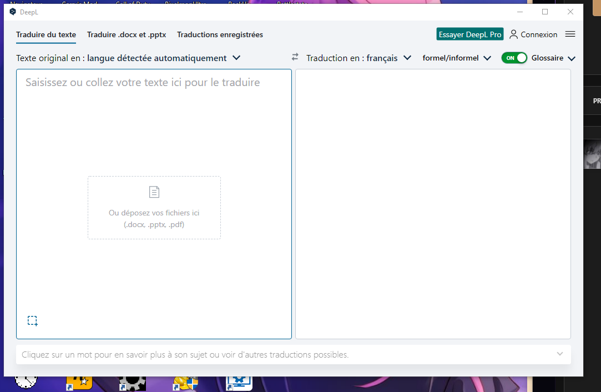Open the formel/informel dropdown
Screen dimensions: 601x392
[x=457, y=58]
